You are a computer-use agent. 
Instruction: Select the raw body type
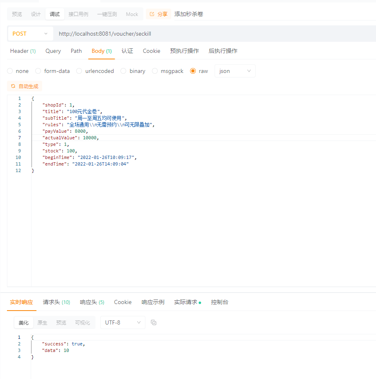pos(193,71)
